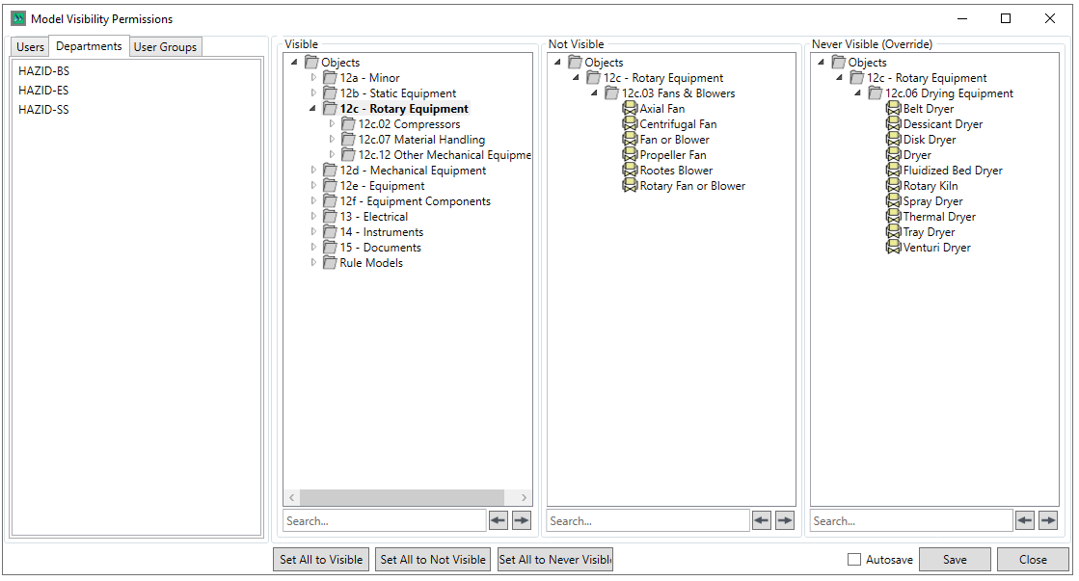Expand the 12b - Static Equipment node

click(x=313, y=93)
